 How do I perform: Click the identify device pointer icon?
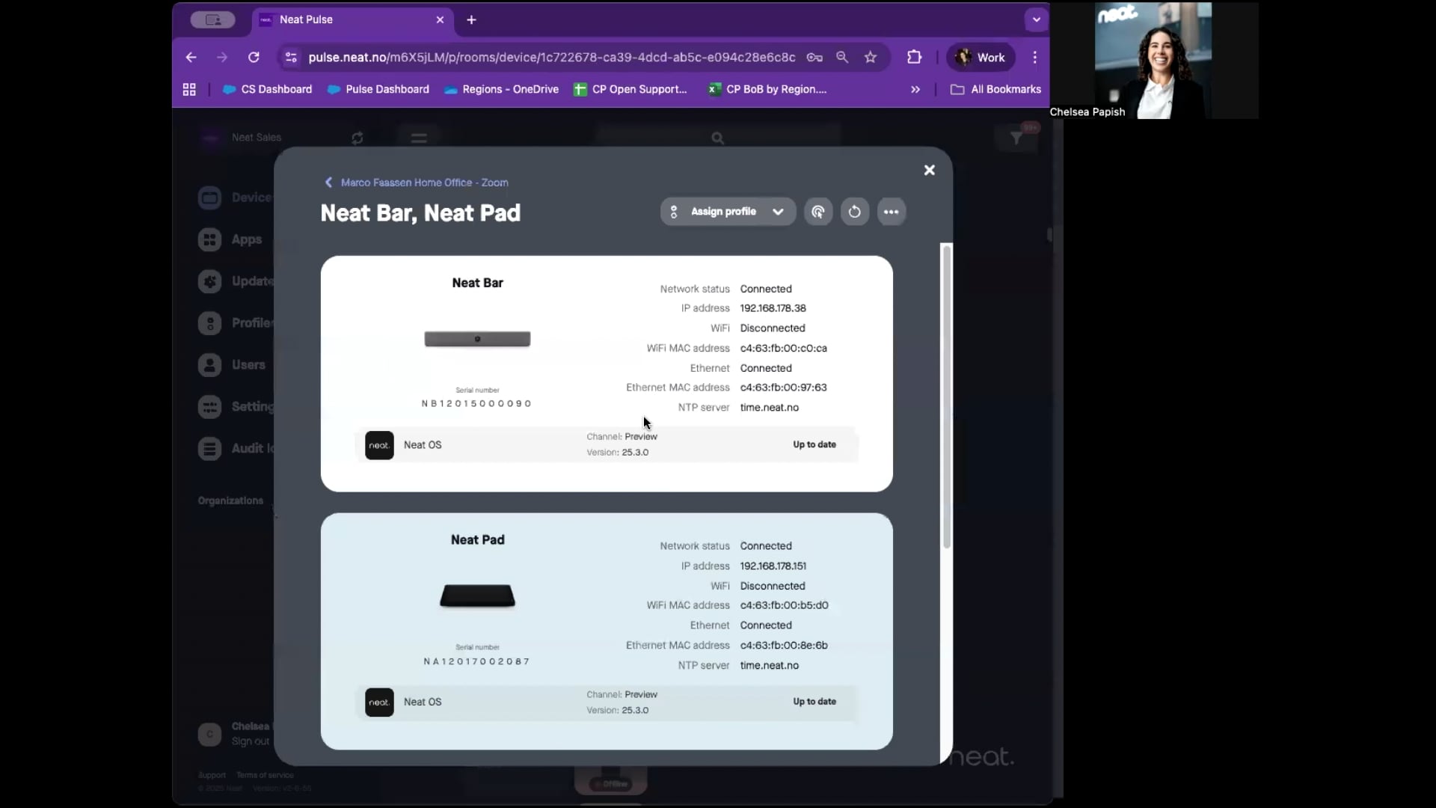pyautogui.click(x=817, y=212)
